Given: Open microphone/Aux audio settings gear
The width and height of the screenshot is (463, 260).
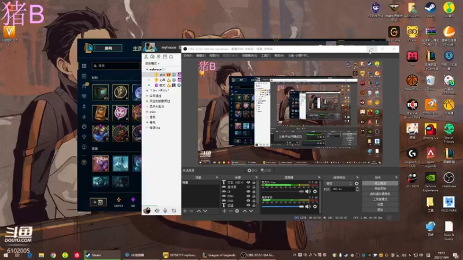Looking at the screenshot, I should point(315,192).
